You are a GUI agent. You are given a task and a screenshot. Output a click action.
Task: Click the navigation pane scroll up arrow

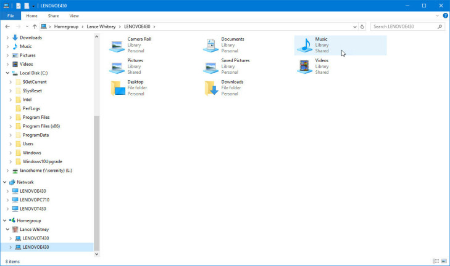(97, 37)
